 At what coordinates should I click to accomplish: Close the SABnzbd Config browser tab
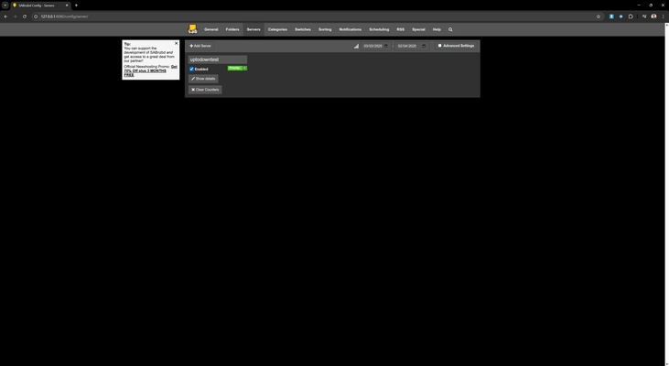[x=67, y=5]
